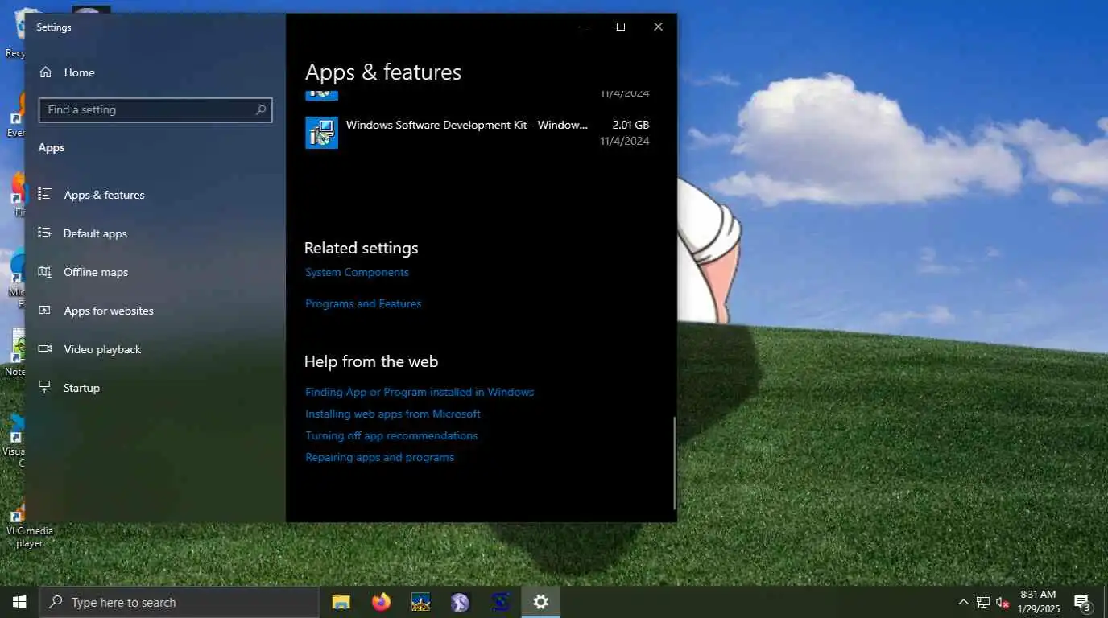Click the Type here to search taskbar box
1108x618 pixels.
(179, 602)
